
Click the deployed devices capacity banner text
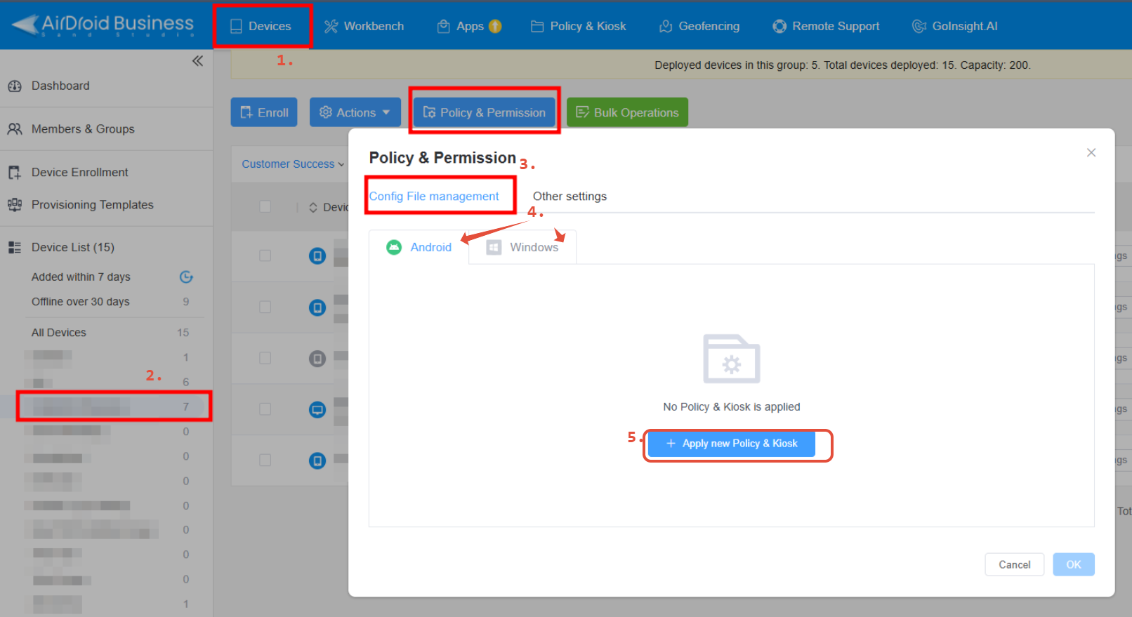coord(843,65)
